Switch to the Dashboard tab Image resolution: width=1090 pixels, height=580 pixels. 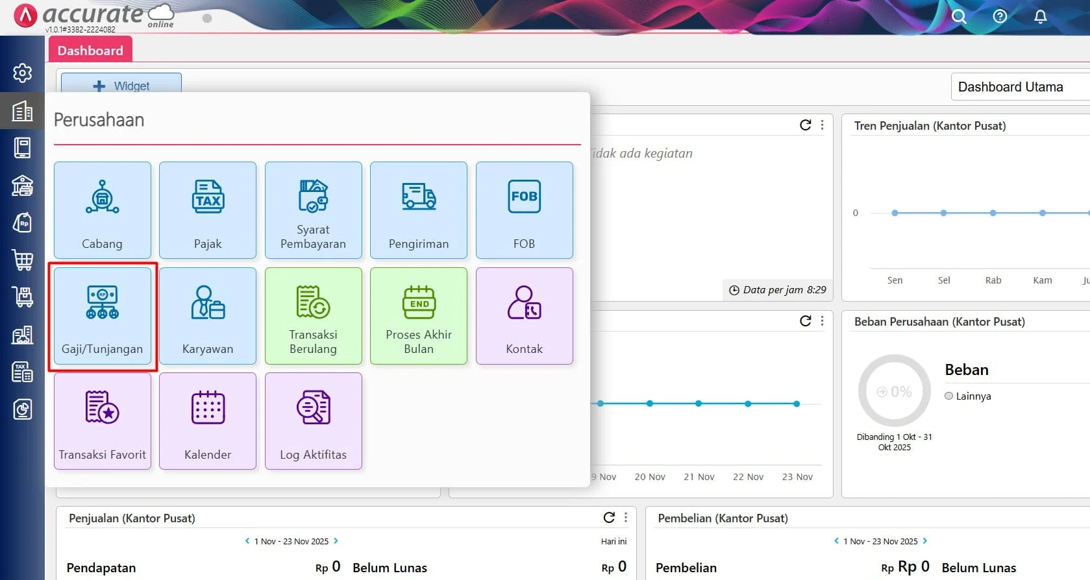(x=90, y=51)
